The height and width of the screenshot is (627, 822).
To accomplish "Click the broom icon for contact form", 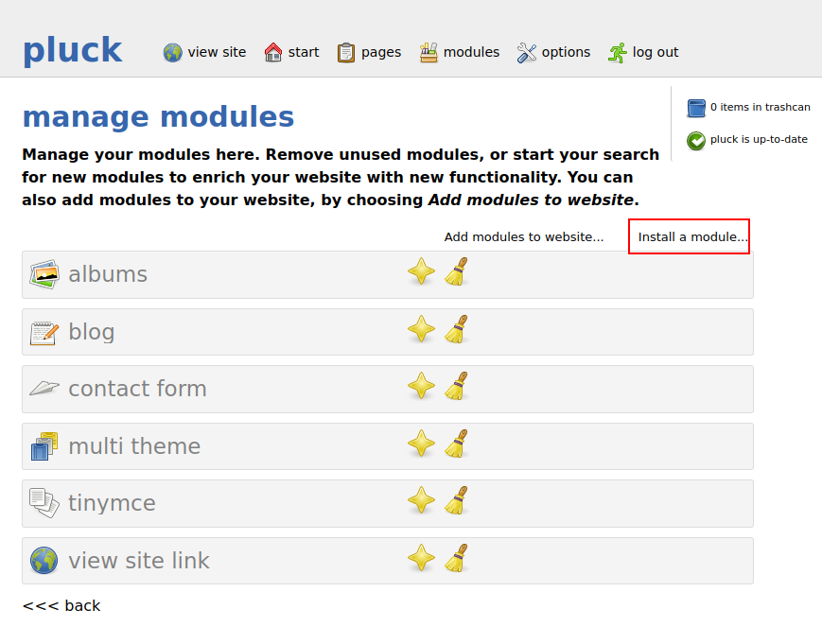I will click(x=457, y=387).
